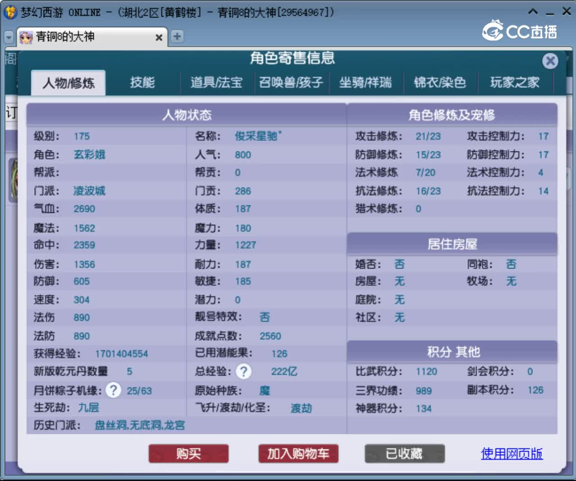The image size is (576, 481).
Task: Click the 力量 value 1227
Action: [245, 245]
